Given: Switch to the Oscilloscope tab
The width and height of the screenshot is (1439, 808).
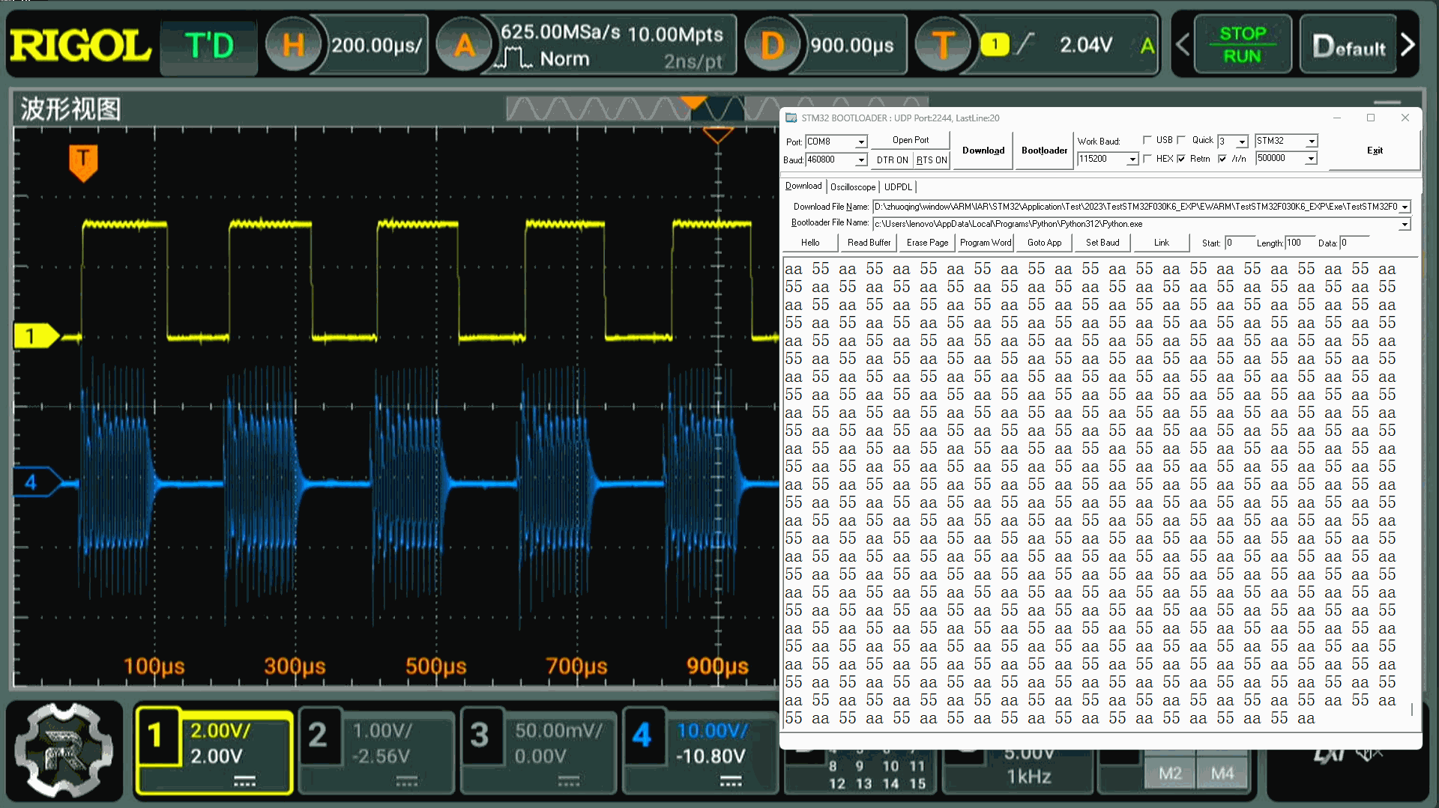Looking at the screenshot, I should [x=853, y=186].
